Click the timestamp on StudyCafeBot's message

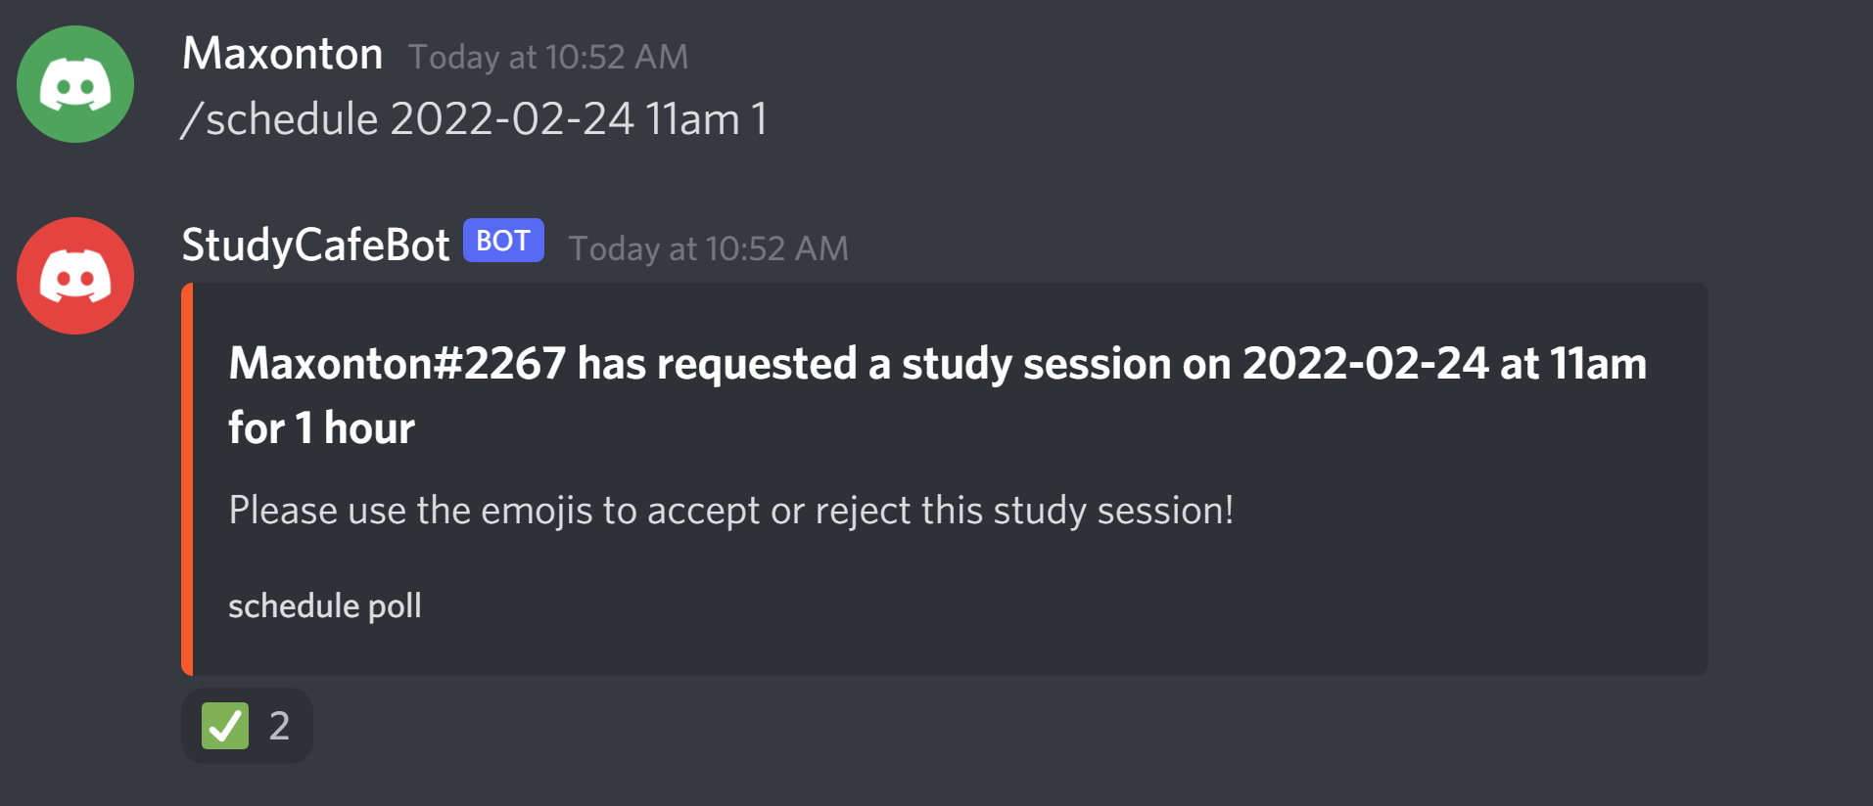(709, 248)
